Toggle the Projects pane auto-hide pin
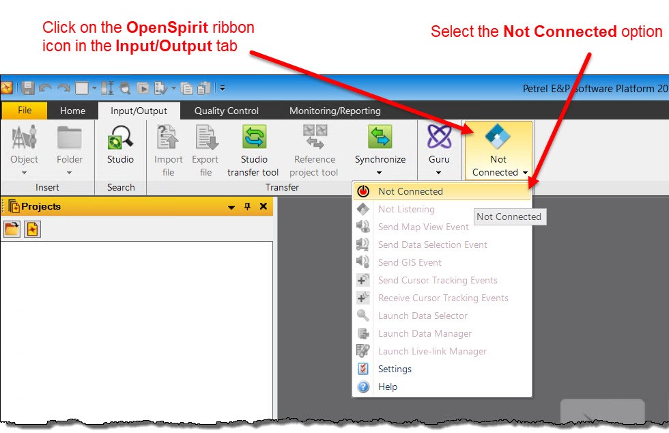 point(247,207)
